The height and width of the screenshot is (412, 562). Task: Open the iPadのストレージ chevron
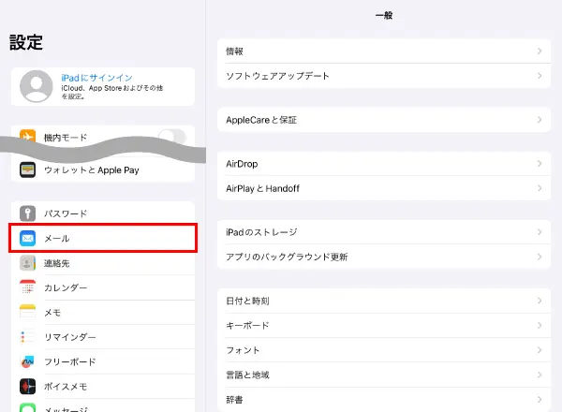click(x=540, y=232)
